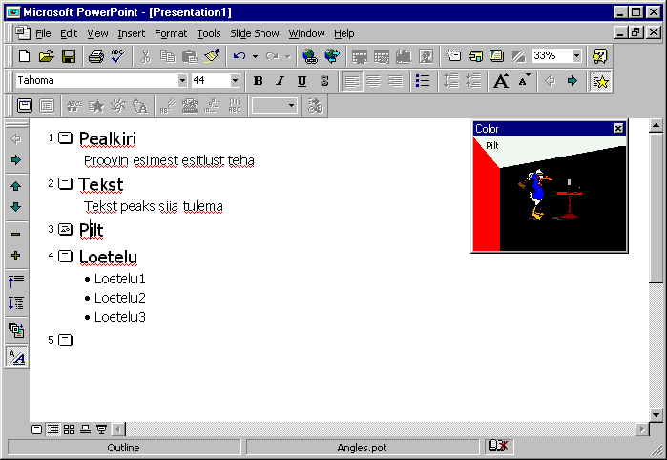Switch to Slide Sorter view button
667x460 pixels.
tap(69, 429)
